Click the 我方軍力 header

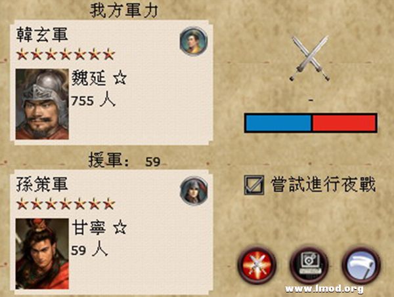[x=124, y=10]
